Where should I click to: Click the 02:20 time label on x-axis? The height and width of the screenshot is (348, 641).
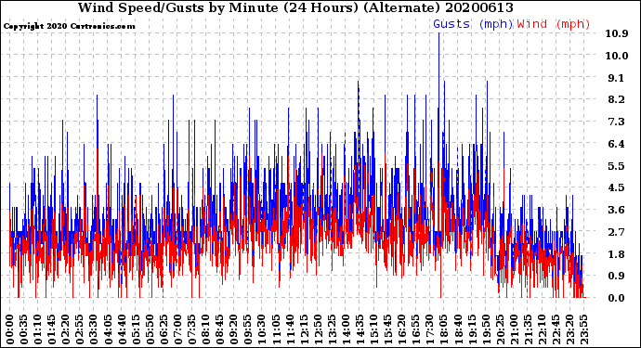(66, 329)
